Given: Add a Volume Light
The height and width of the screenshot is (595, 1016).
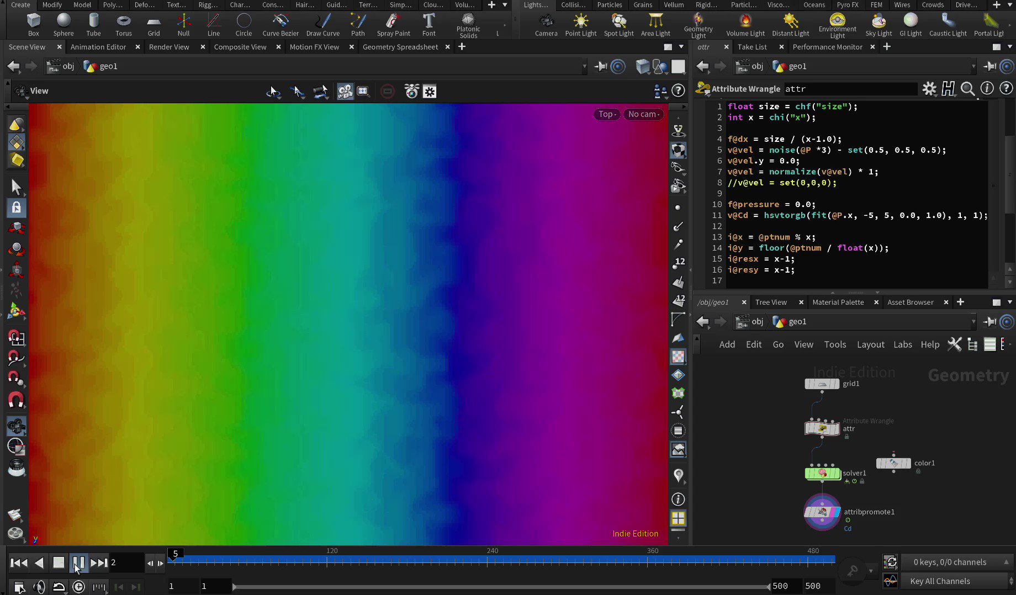Looking at the screenshot, I should [x=745, y=25].
